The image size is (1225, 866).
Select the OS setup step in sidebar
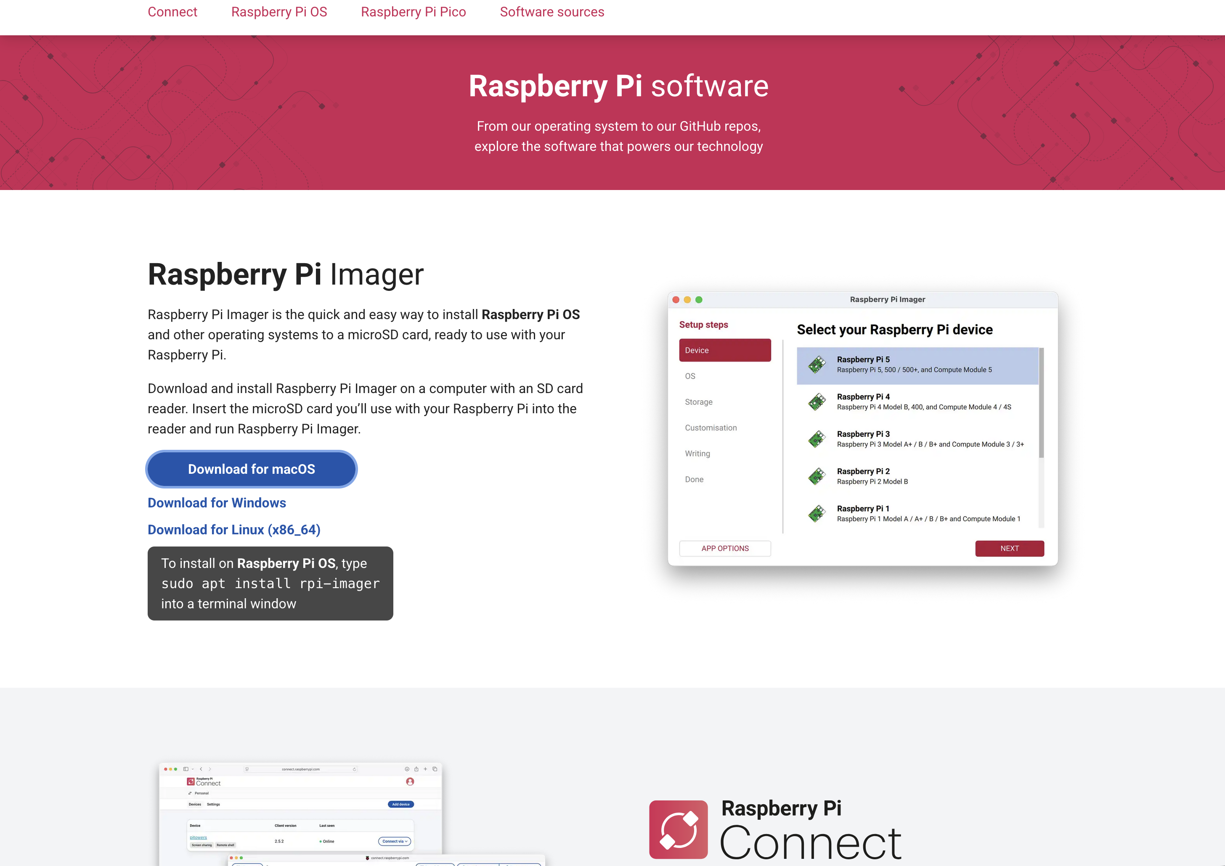pyautogui.click(x=690, y=376)
